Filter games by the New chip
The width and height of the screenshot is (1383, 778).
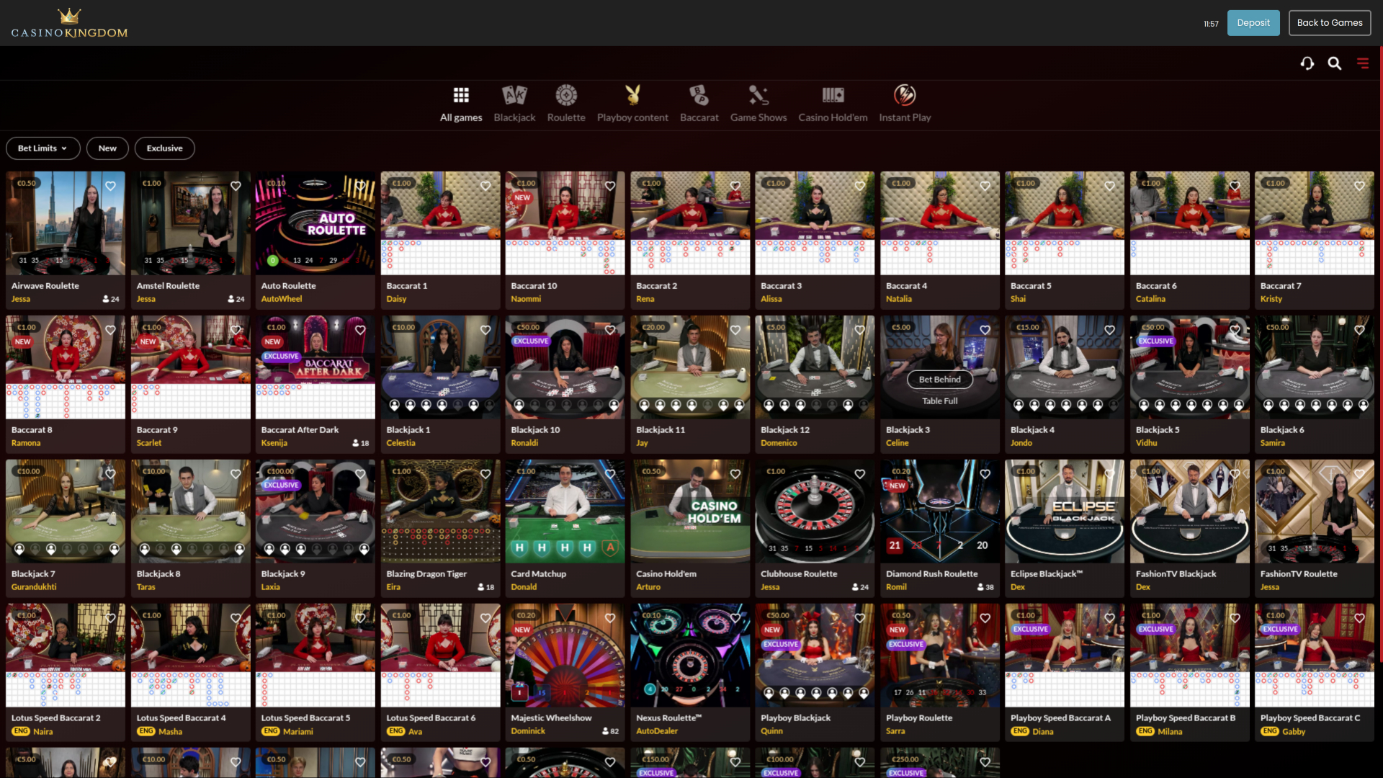click(107, 148)
